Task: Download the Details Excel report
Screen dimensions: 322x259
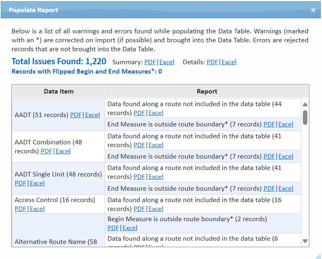Action: coord(229,62)
